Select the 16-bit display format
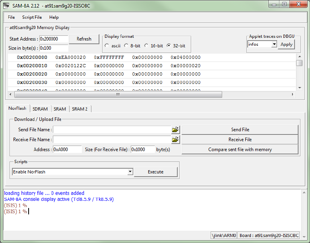Viewport: 310px width, 243px height. click(x=146, y=45)
